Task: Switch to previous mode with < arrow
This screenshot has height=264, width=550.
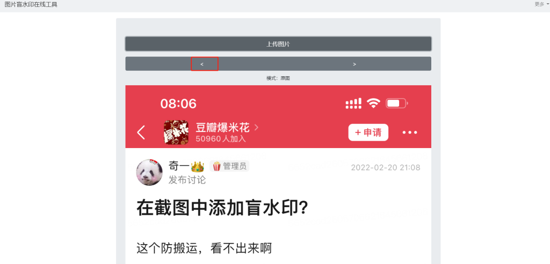Action: pos(202,64)
